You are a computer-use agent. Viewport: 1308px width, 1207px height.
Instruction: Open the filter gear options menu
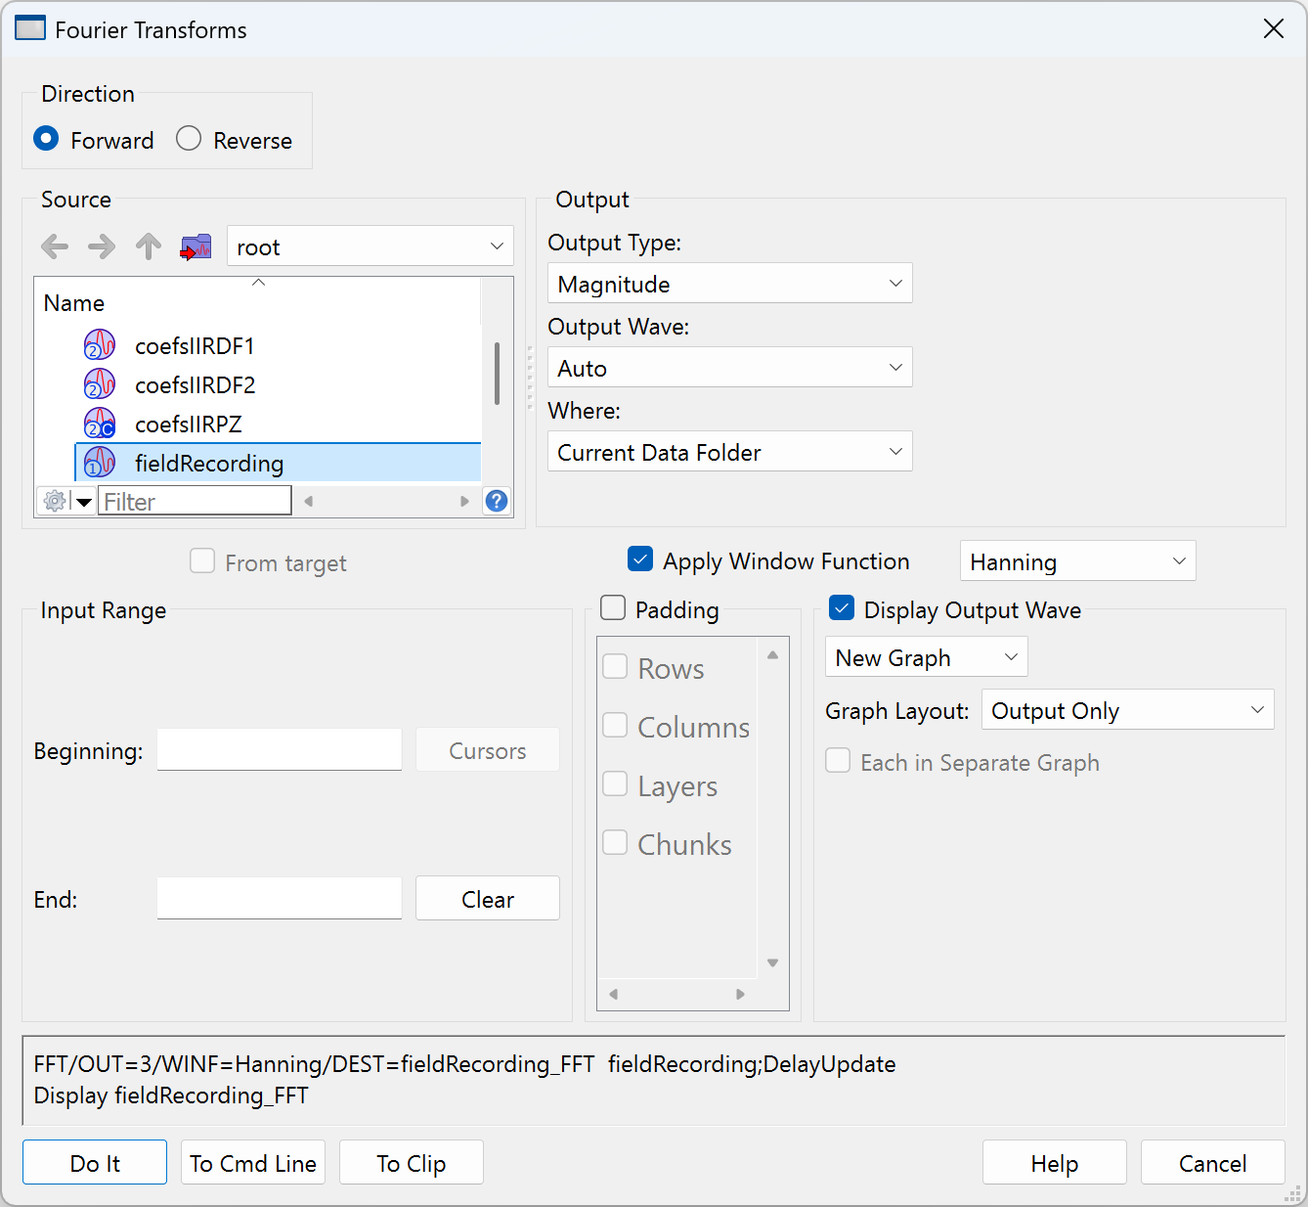click(x=65, y=502)
